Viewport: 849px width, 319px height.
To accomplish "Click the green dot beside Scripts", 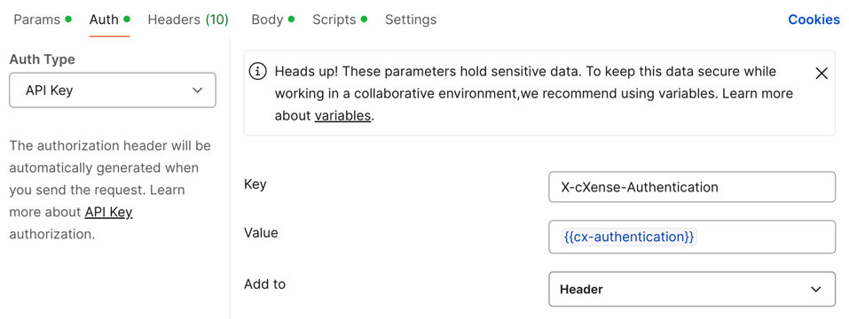I will pos(364,19).
